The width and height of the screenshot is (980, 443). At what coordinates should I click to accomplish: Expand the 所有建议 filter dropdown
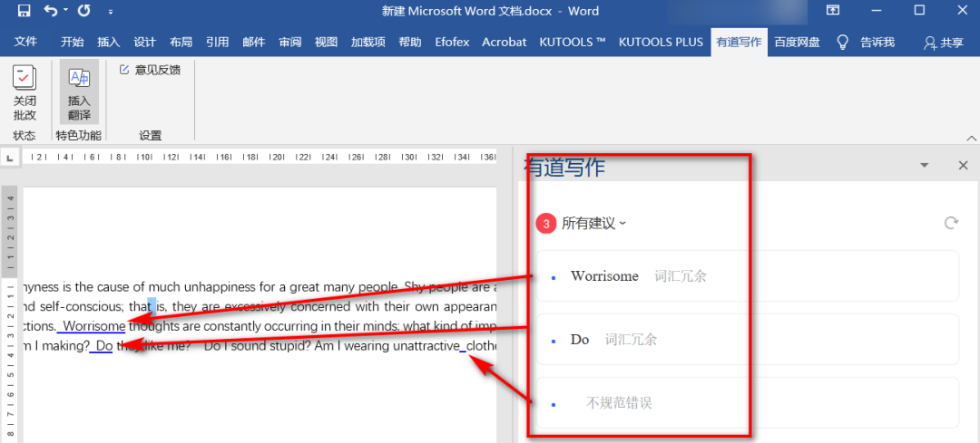point(593,224)
